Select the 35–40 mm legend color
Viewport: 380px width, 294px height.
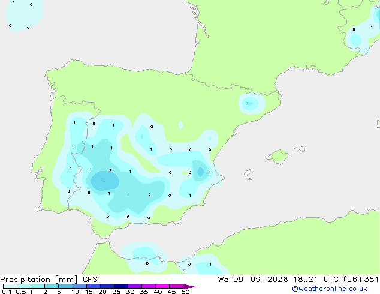(149, 286)
